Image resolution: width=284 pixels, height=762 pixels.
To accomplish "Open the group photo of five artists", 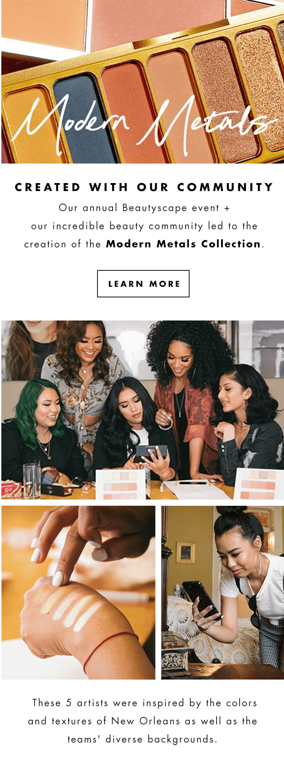I will tap(142, 410).
